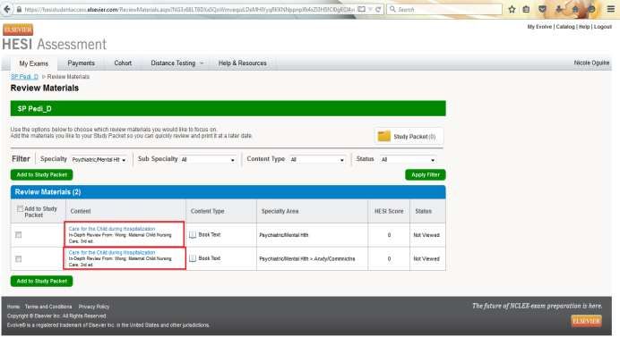
Task: Click Not Viewed status in first row
Action: pyautogui.click(x=426, y=235)
